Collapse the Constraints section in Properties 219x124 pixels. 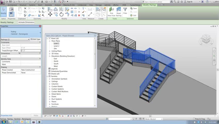point(40,42)
